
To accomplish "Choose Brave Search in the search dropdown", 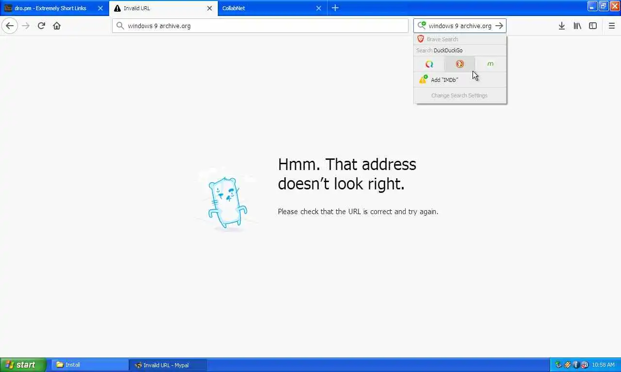I will coord(460,39).
